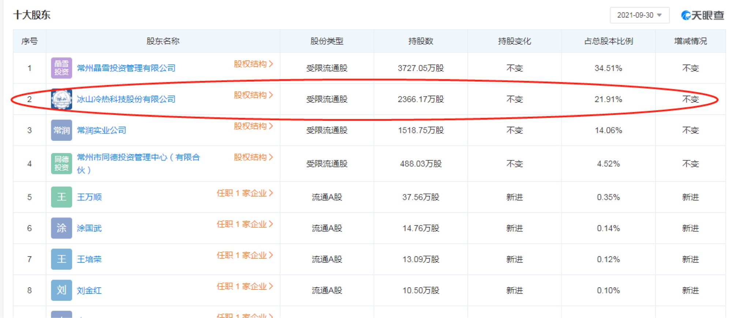Viewport: 732px width, 318px height.
Task: Select the 34.51% share ratio cell
Action: point(608,68)
